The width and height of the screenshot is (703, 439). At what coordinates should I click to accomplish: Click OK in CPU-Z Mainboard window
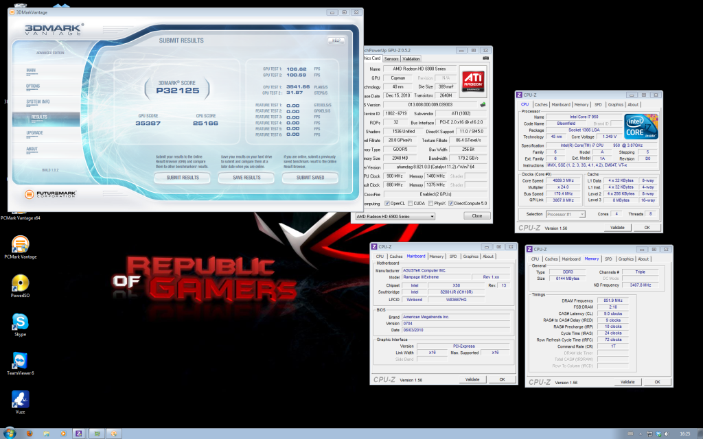click(x=502, y=379)
